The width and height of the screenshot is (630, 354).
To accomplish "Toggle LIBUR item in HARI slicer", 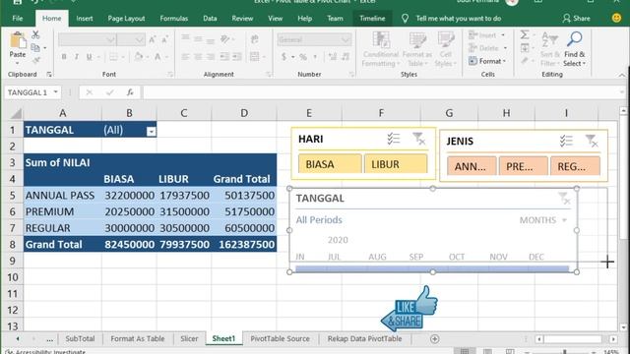I will (x=396, y=164).
